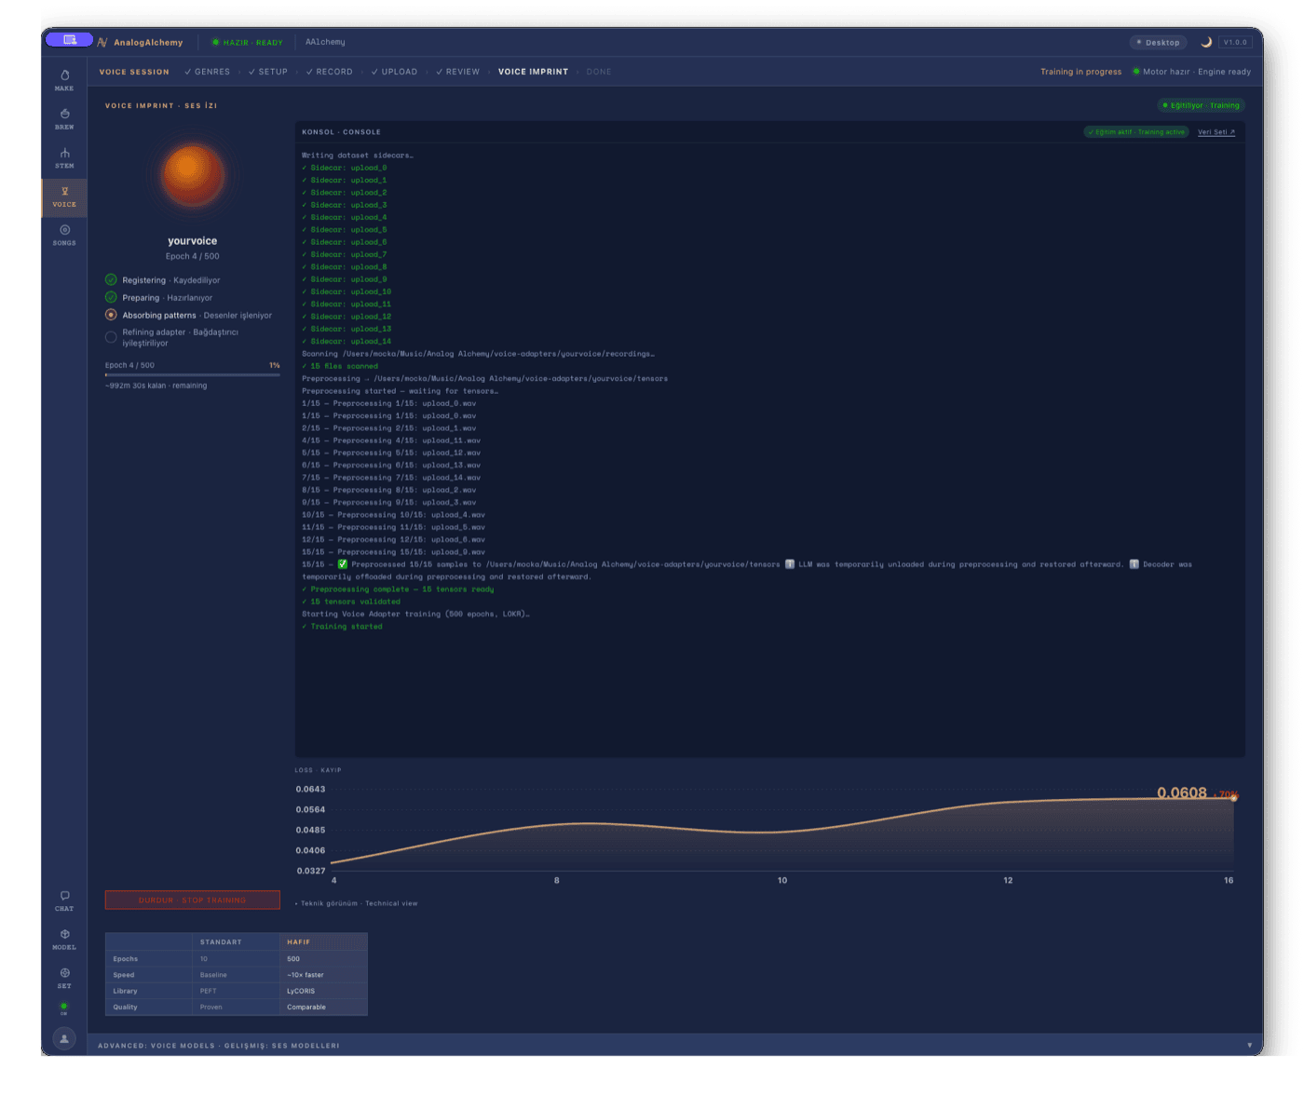The image size is (1304, 1110).
Task: Go to Setup step
Action: point(267,72)
